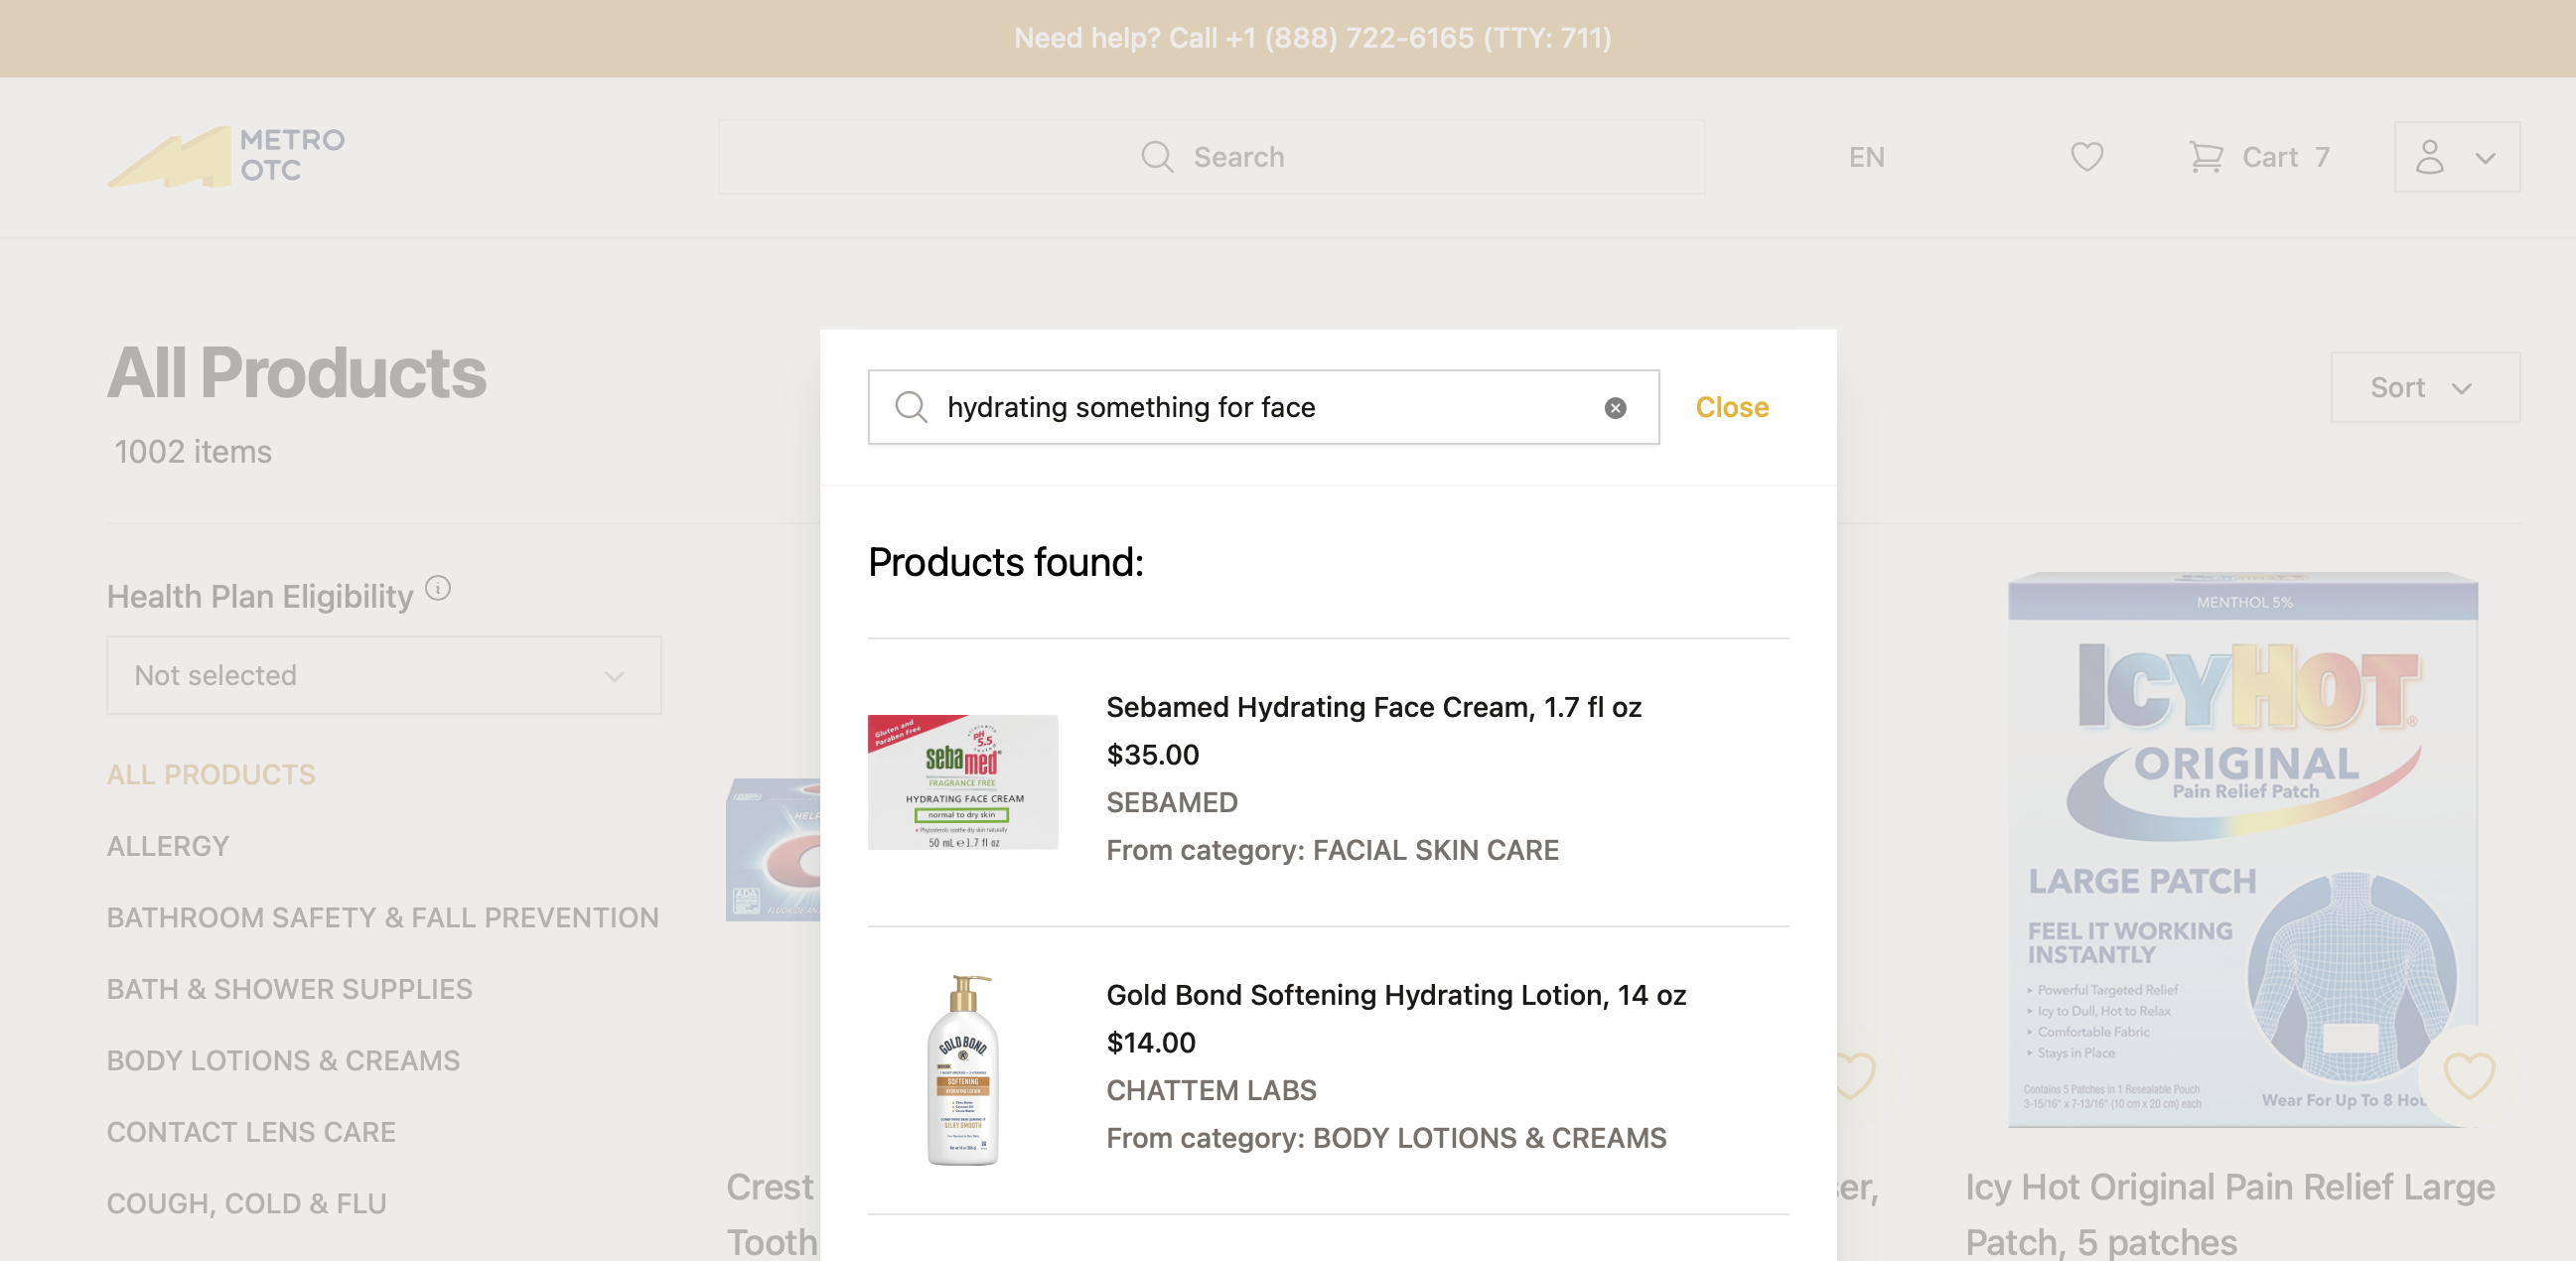Open the BODY LOTIONS & CREAMS category
Viewport: 2576px width, 1261px height.
(283, 1061)
